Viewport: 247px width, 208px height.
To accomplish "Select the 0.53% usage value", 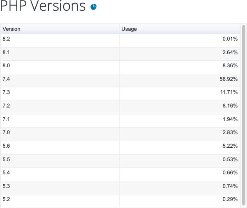I will pyautogui.click(x=230, y=159).
